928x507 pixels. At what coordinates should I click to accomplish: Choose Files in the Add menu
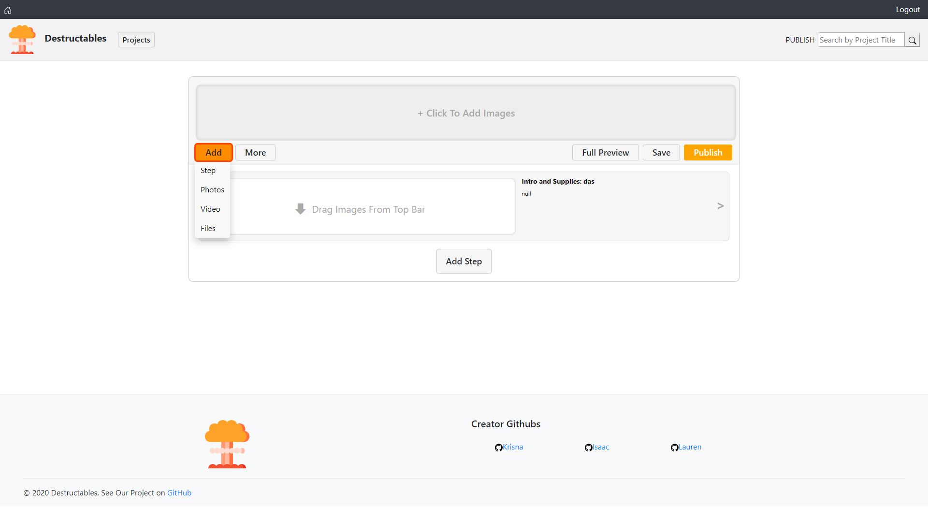208,229
